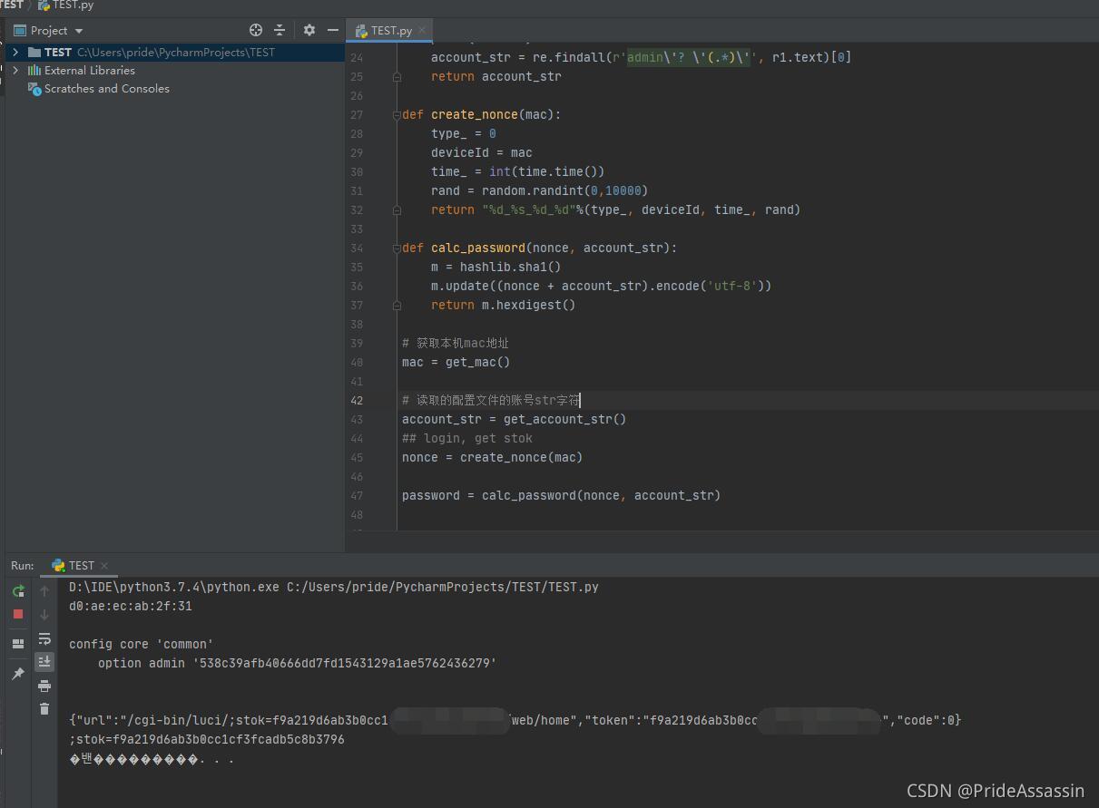1099x808 pixels.
Task: Click 'return account_str' on line 25
Action: pos(496,76)
